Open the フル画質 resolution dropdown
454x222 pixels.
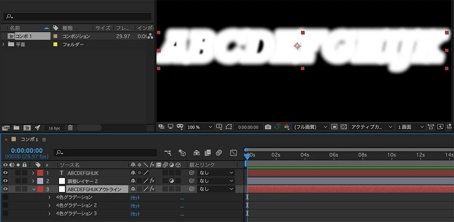pos(310,127)
